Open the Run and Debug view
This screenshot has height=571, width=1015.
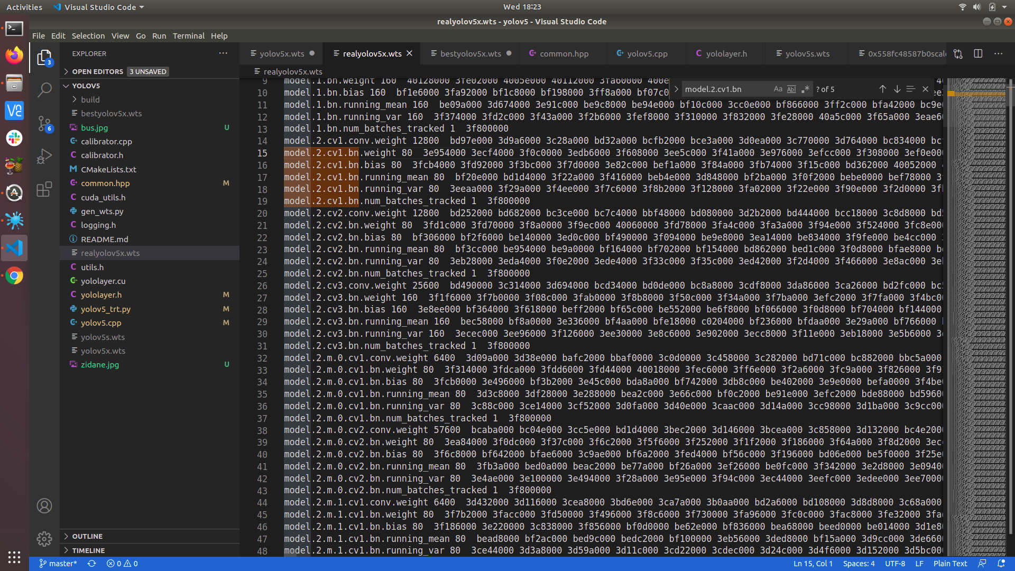(44, 156)
